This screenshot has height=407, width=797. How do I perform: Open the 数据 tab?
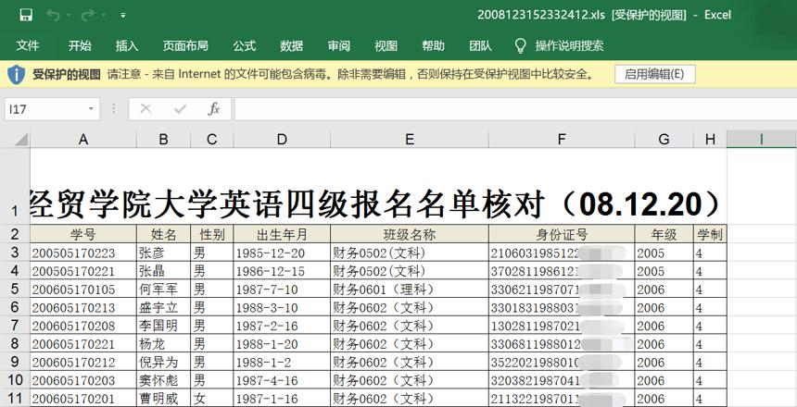tap(291, 45)
